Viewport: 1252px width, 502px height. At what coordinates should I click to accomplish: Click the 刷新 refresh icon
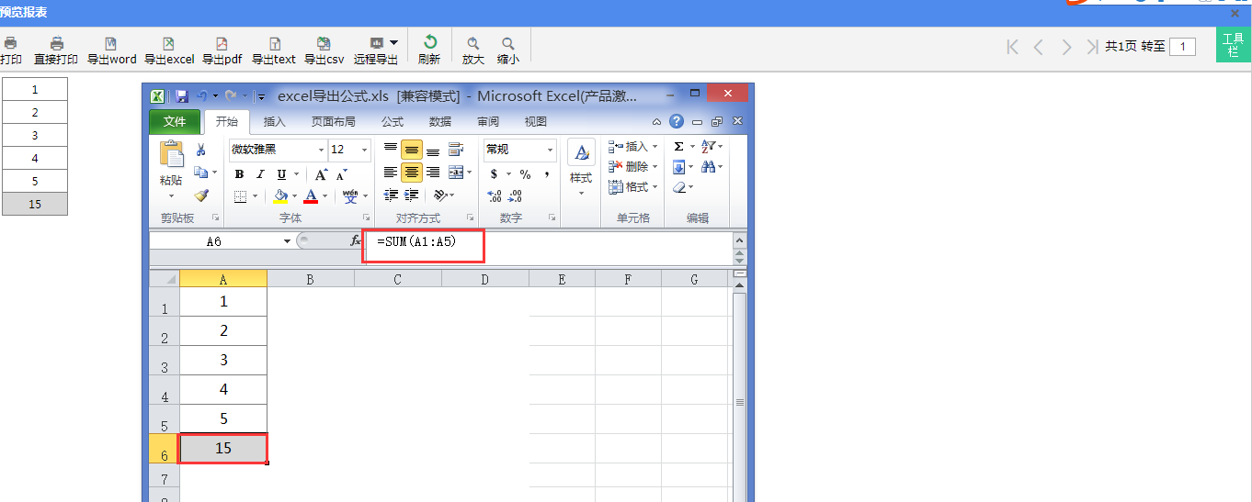429,43
